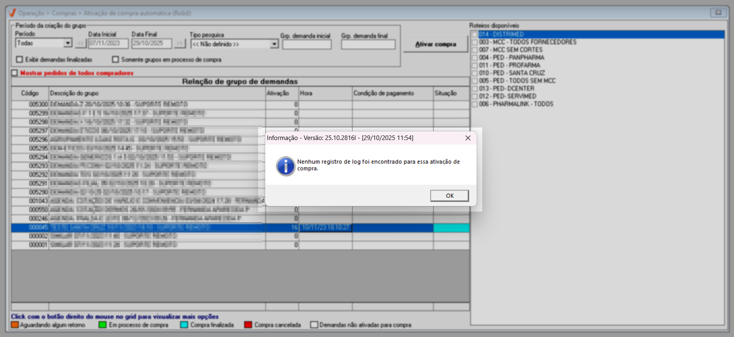Select the row with code 005298

click(240, 122)
